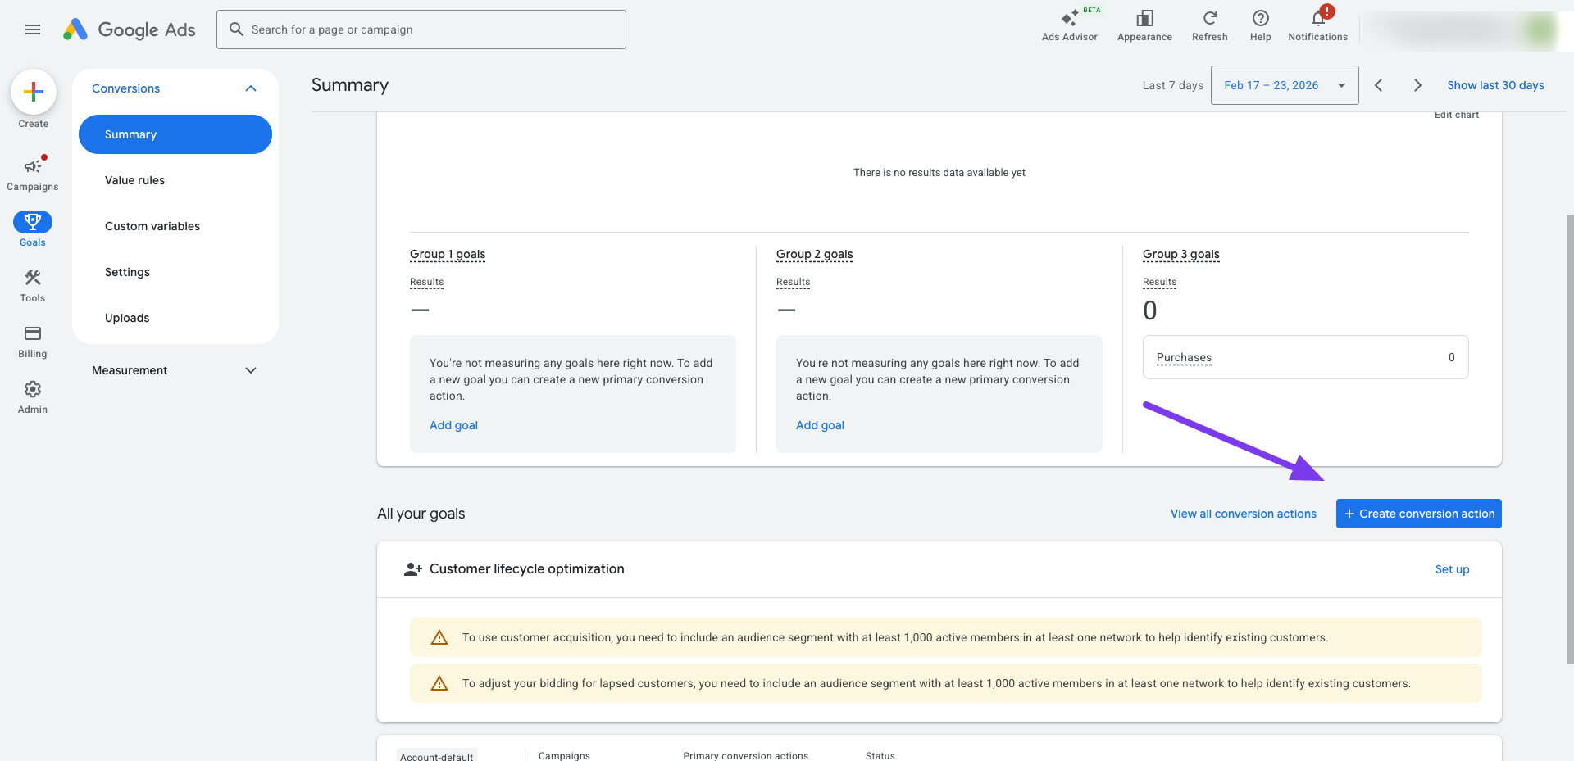Open the main hamburger menu
Viewport: 1574px width, 761px height.
coord(33,29)
